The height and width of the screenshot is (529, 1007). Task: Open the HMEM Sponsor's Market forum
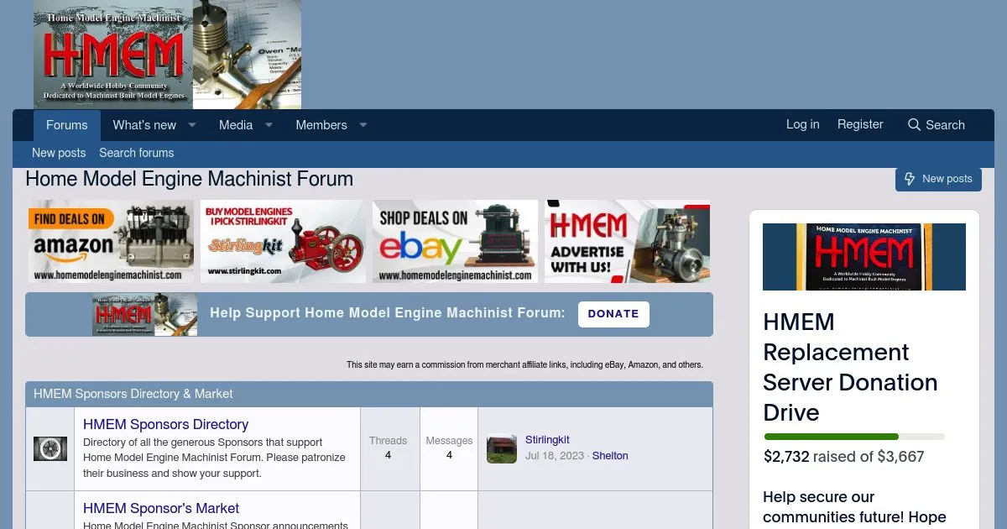[x=161, y=509]
